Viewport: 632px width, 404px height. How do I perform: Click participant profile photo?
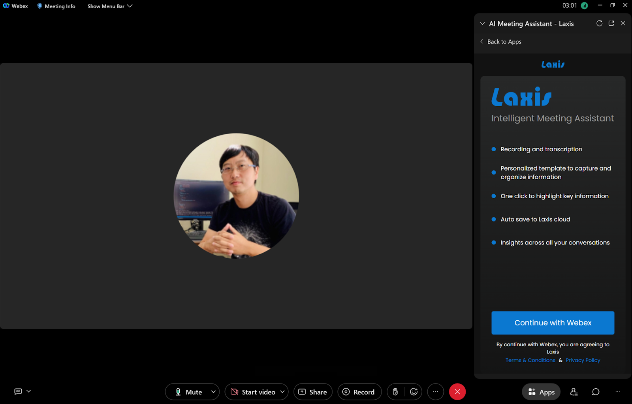(x=236, y=196)
